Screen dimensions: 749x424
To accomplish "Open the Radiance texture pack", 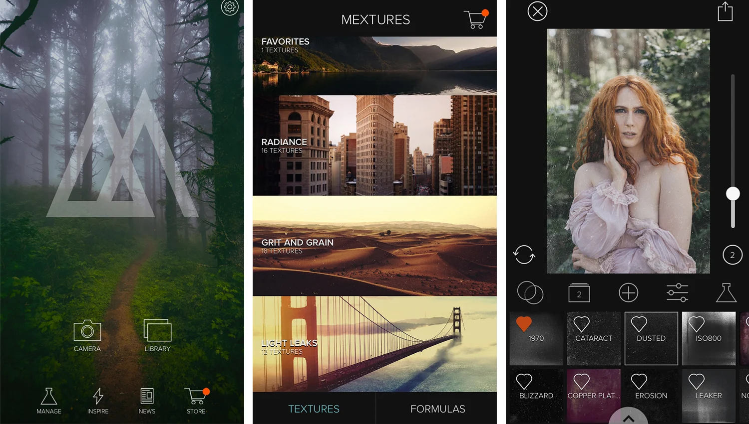I will (x=374, y=145).
